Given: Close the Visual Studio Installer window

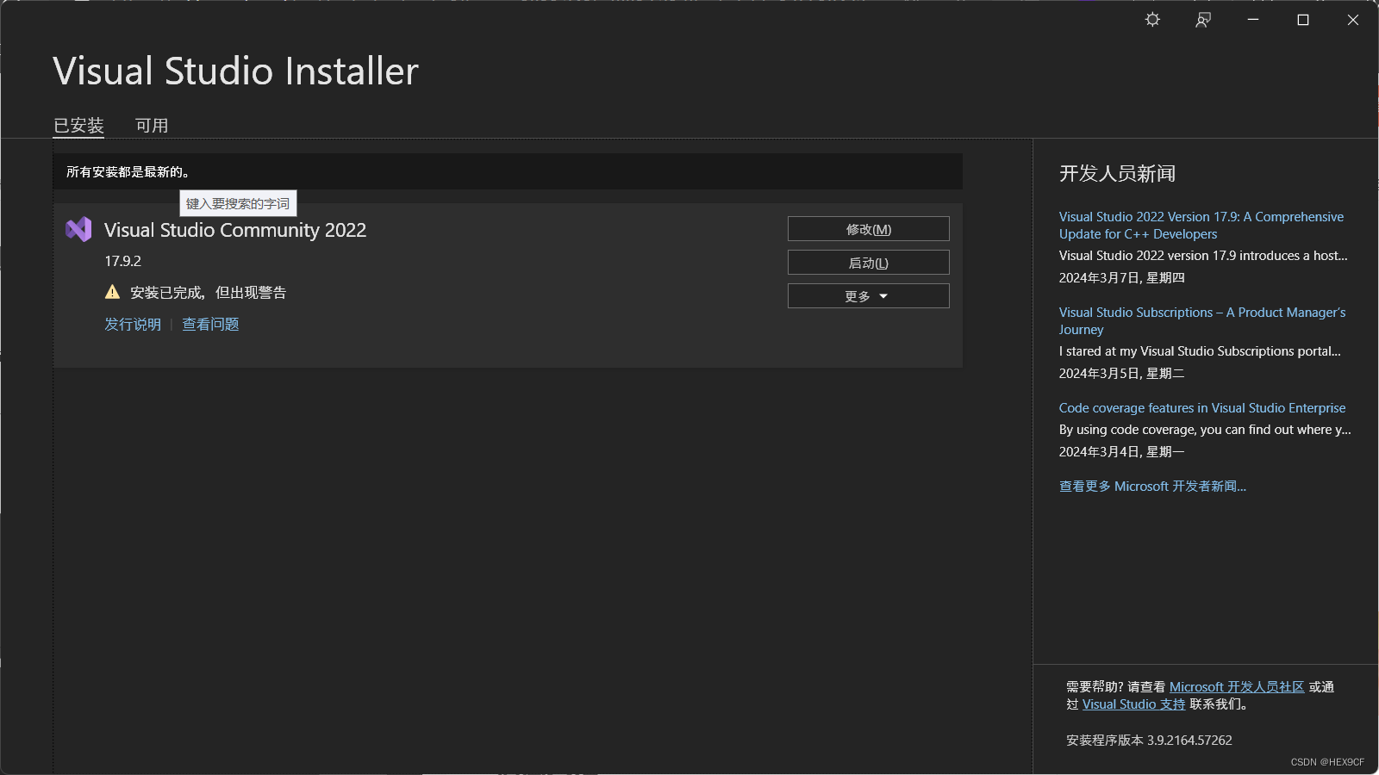Looking at the screenshot, I should pos(1353,20).
